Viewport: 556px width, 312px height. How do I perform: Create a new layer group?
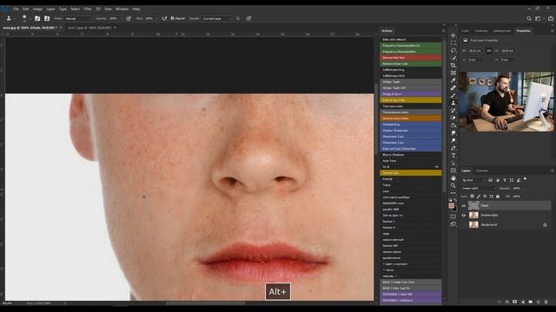tap(531, 302)
